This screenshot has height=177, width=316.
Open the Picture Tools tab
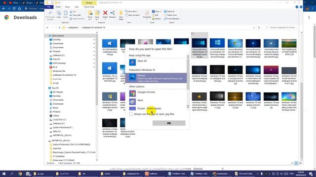pyautogui.click(x=89, y=7)
